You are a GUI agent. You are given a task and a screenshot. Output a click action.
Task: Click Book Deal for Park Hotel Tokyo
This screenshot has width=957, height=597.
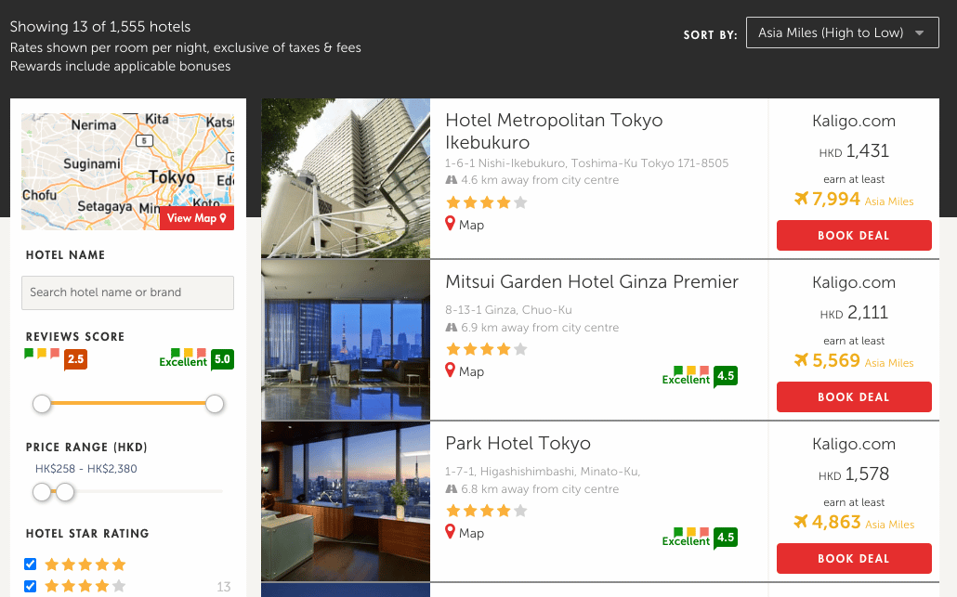pos(854,558)
